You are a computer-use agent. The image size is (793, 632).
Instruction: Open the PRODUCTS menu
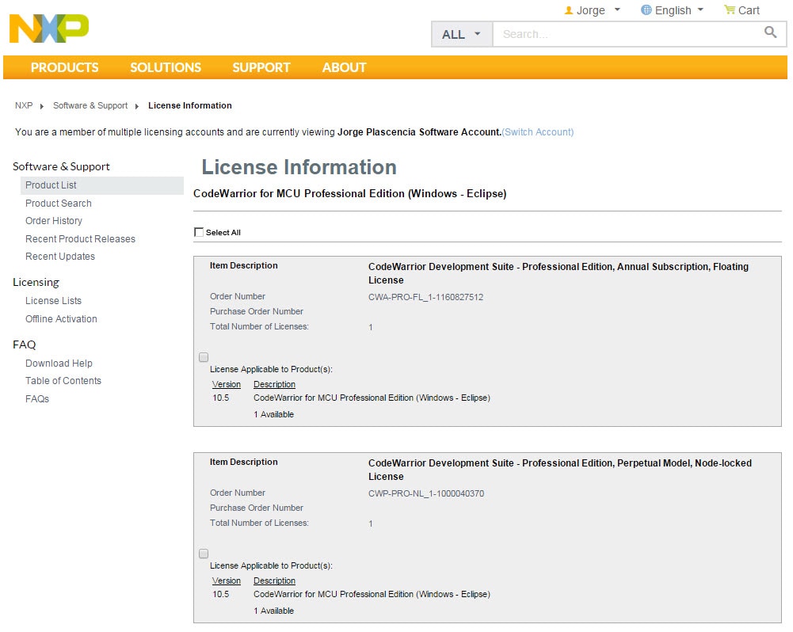65,67
